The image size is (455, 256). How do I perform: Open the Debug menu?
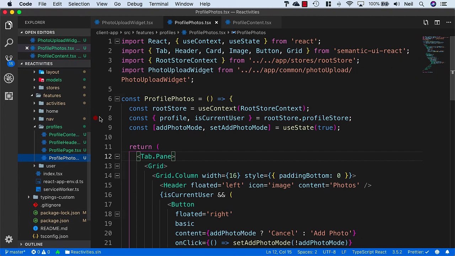pos(135,4)
